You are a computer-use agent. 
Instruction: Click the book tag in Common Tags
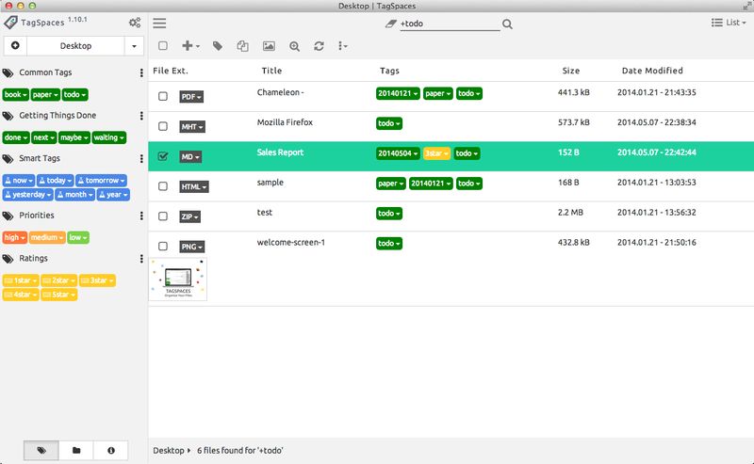15,95
